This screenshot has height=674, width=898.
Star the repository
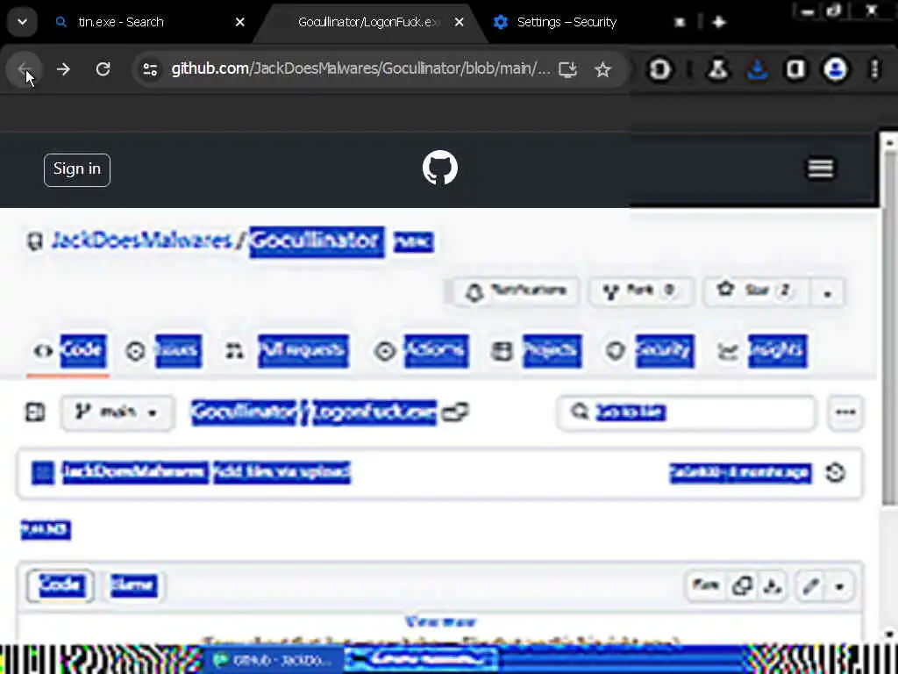click(756, 291)
